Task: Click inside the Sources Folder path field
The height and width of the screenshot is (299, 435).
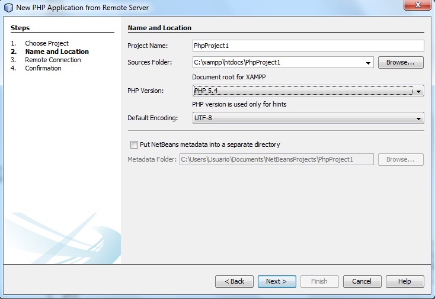Action: 277,62
